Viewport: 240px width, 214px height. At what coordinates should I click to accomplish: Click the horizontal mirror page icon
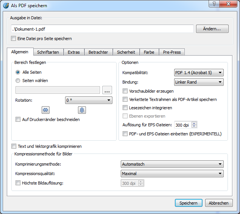(x=46, y=110)
